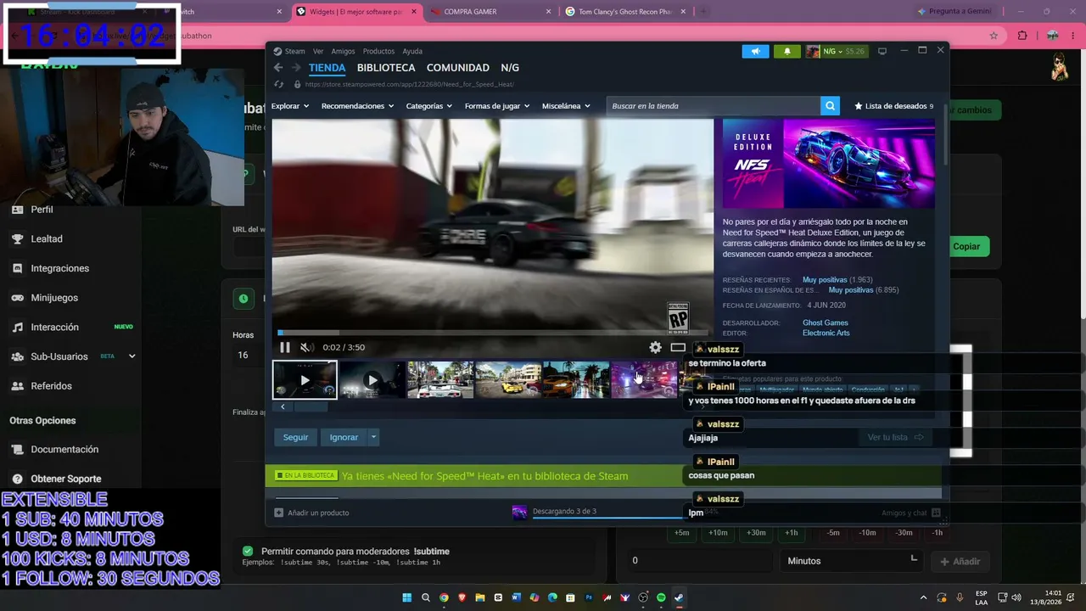
Task: Open Steam notifications bell
Action: 787,51
